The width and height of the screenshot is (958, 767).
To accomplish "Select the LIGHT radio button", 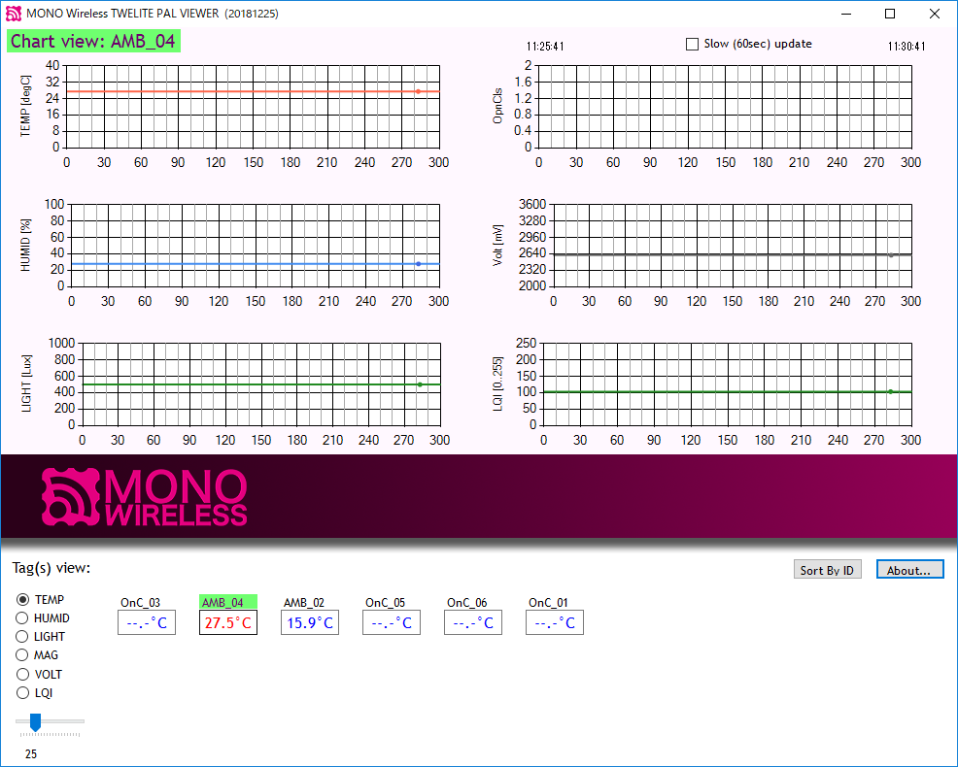I will click(x=22, y=636).
